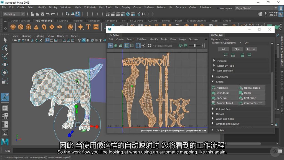This screenshot has width=284, height=160.
Task: Click the Normal-Based mapping button
Action: (x=252, y=87)
